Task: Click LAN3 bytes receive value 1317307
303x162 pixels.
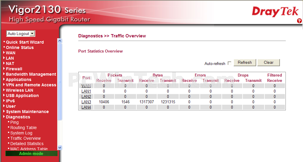Action: (147, 102)
